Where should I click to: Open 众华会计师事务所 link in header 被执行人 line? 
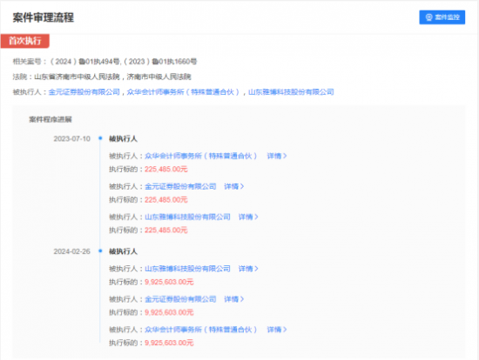pyautogui.click(x=183, y=92)
